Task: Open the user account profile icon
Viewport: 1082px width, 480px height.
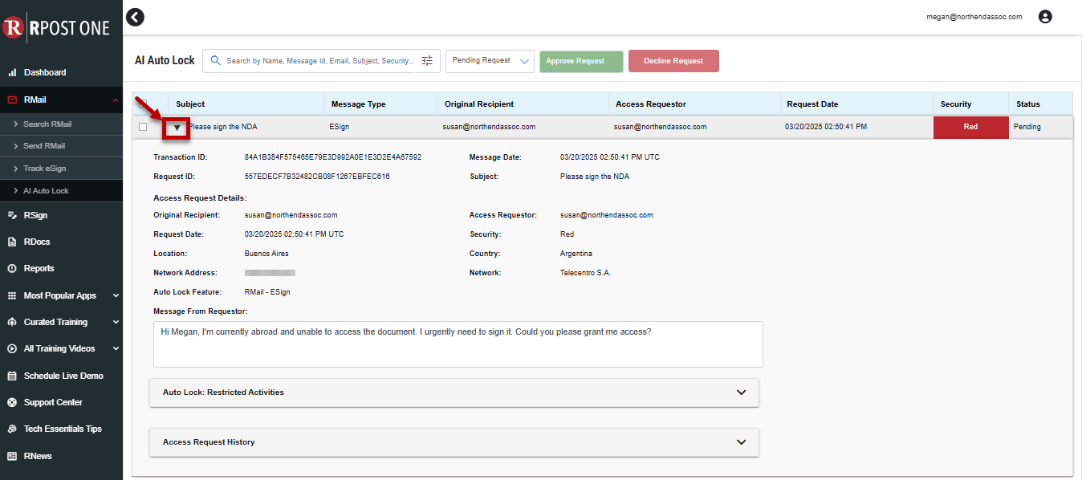Action: click(1044, 17)
